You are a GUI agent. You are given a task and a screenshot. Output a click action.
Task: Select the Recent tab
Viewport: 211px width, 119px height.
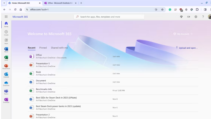click(x=32, y=48)
